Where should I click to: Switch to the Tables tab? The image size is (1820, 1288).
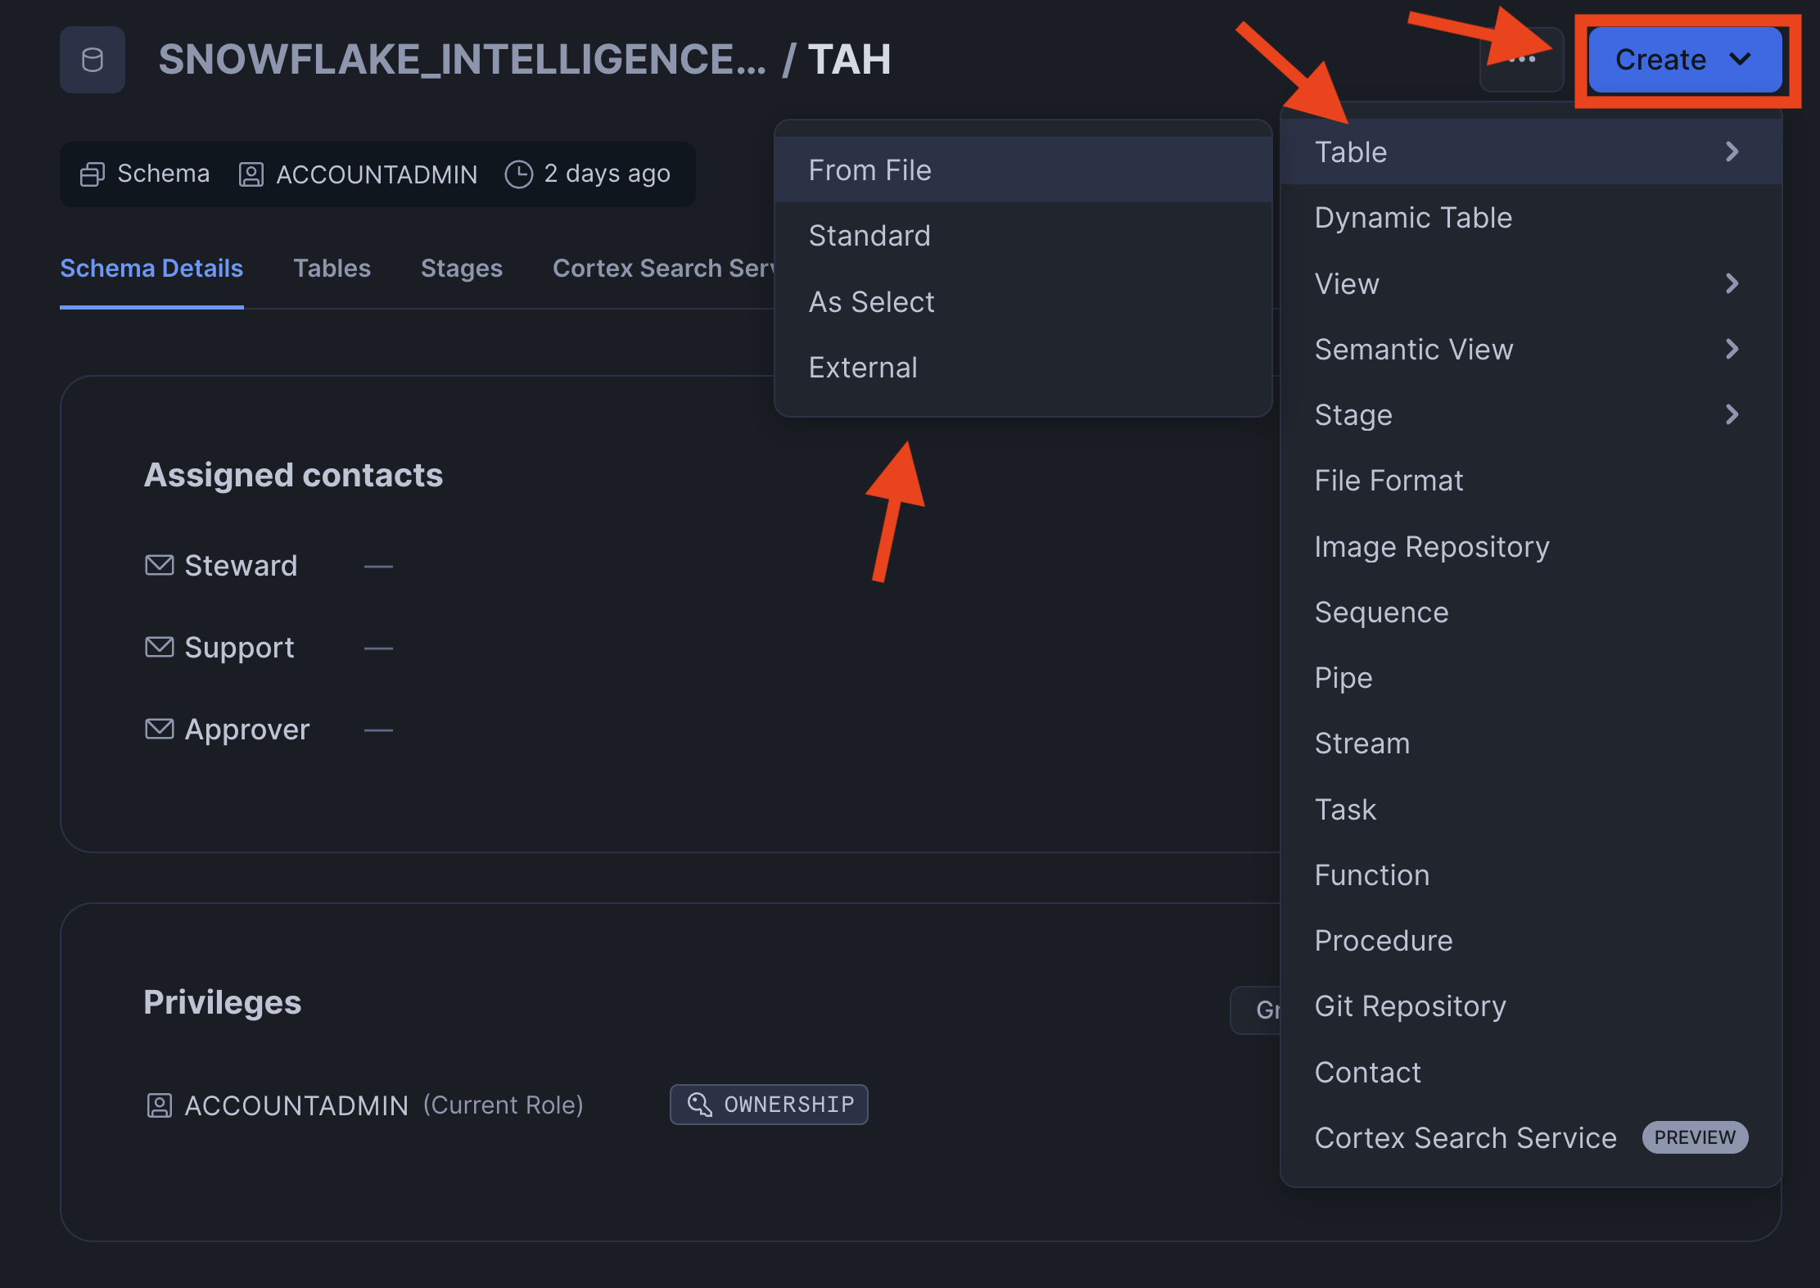[x=332, y=269]
